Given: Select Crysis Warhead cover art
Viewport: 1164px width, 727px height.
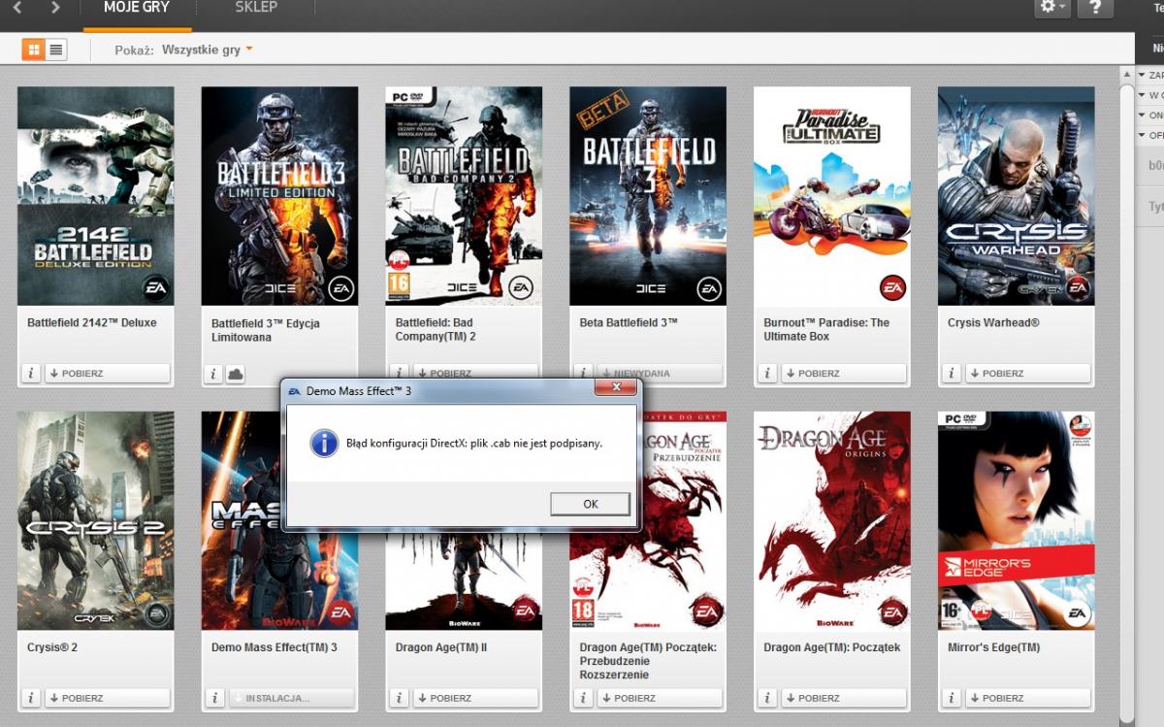Looking at the screenshot, I should [x=1017, y=196].
